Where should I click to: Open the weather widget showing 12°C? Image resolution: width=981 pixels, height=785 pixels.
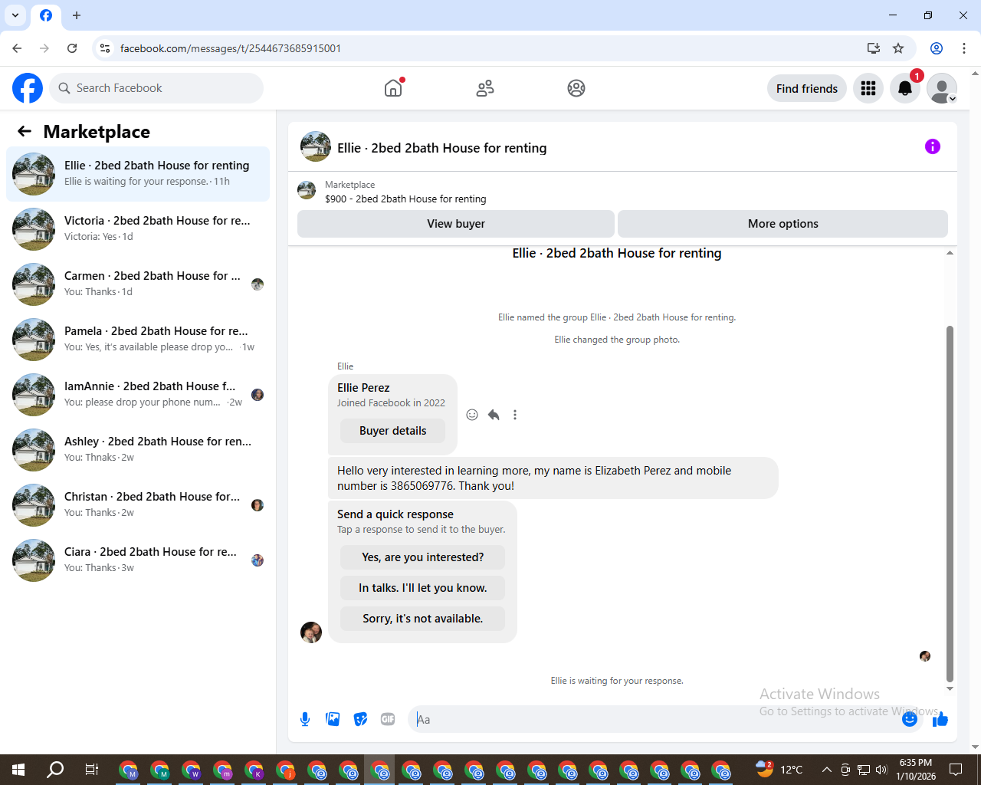click(x=779, y=770)
